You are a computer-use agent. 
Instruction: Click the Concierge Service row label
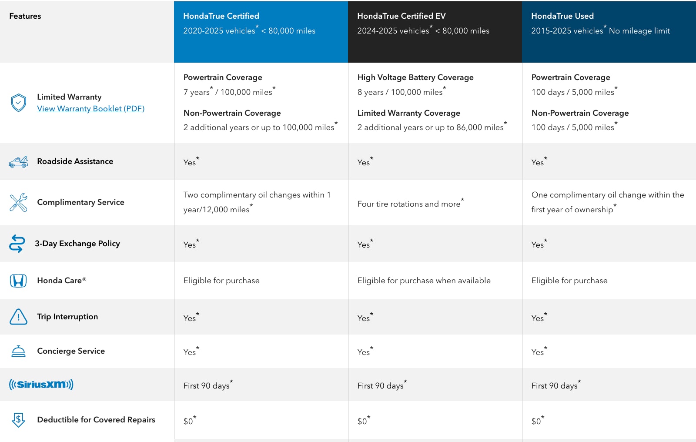pyautogui.click(x=71, y=351)
